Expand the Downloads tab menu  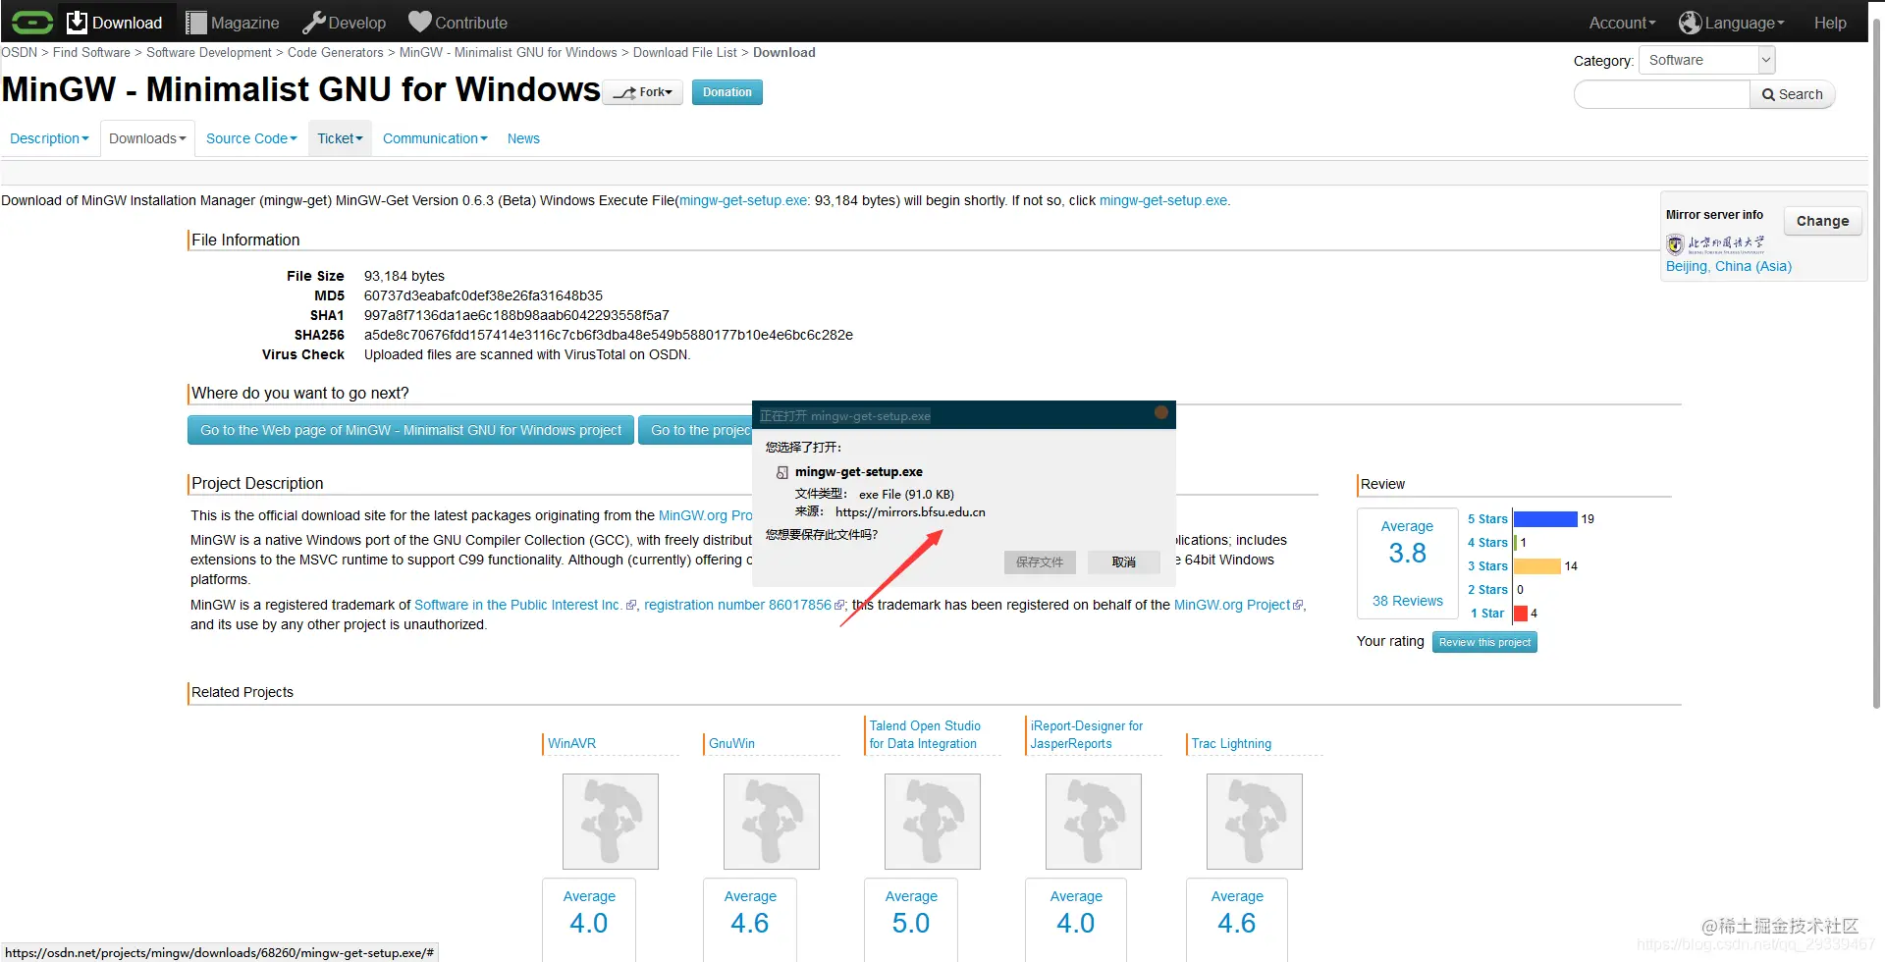[147, 138]
